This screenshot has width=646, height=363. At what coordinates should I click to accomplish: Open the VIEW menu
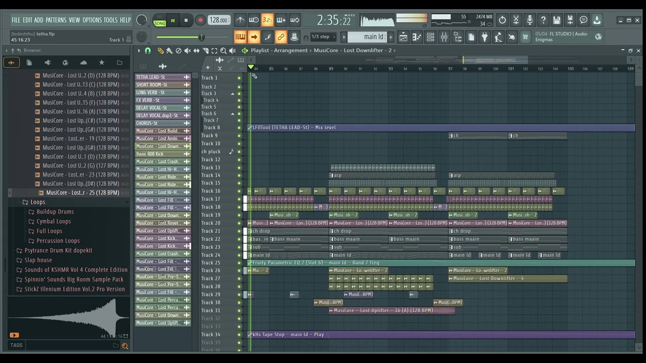(74, 20)
